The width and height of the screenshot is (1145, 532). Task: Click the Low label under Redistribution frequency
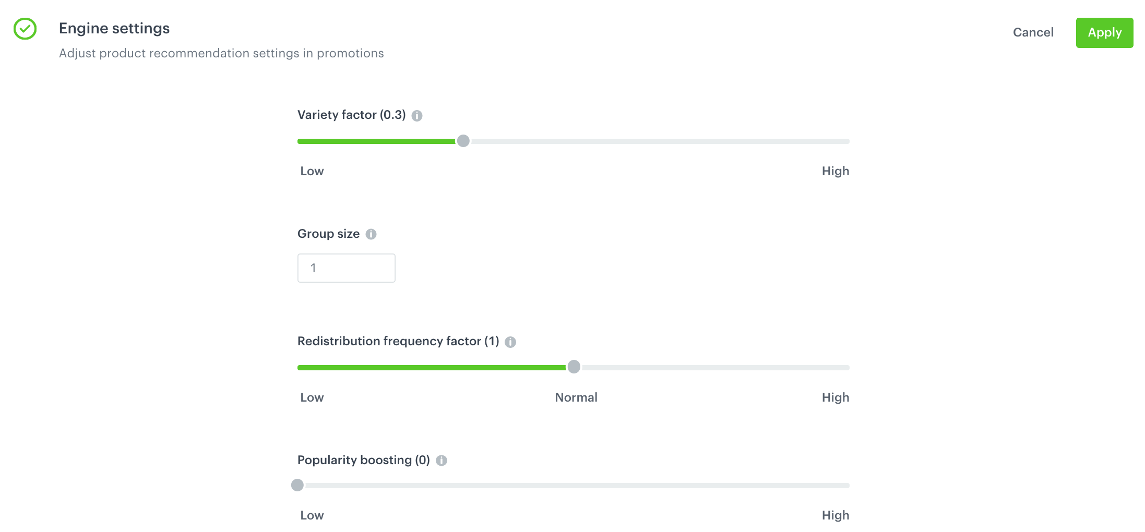(x=312, y=397)
